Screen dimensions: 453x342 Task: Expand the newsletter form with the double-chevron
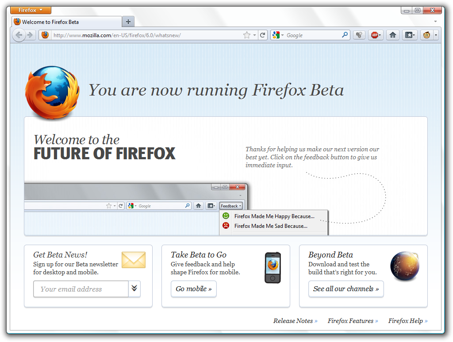[134, 288]
